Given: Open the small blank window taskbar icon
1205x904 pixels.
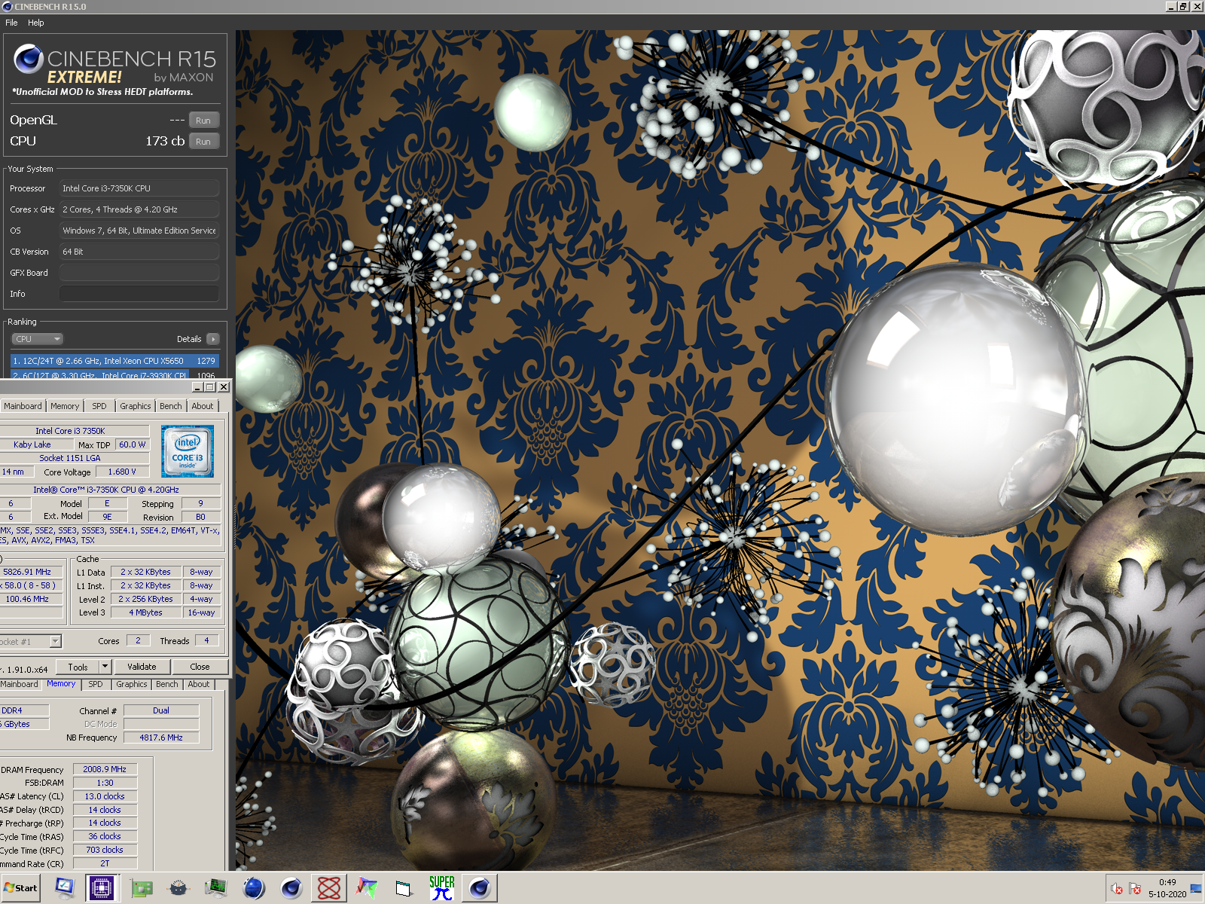Looking at the screenshot, I should 404,889.
